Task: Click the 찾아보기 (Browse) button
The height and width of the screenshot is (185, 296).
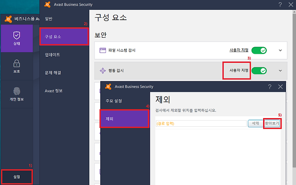Action: coord(272,123)
